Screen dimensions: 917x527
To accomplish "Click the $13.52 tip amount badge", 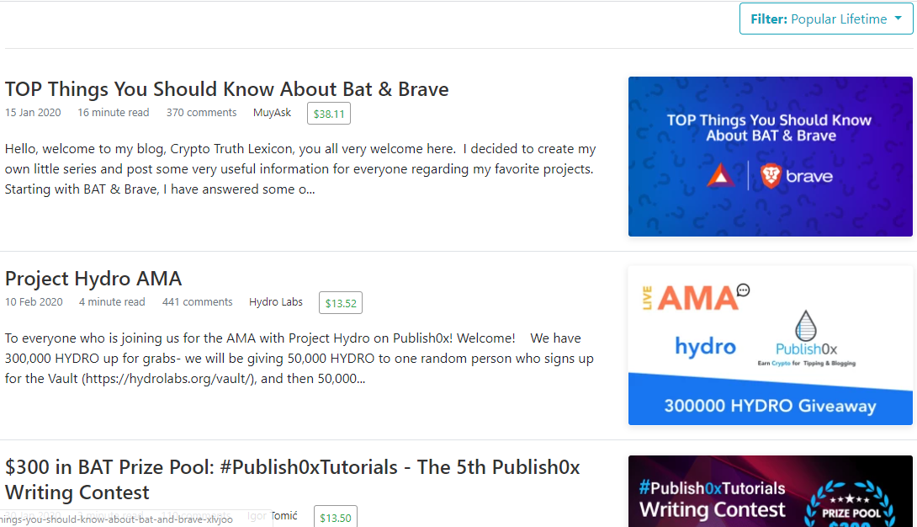I will point(341,303).
